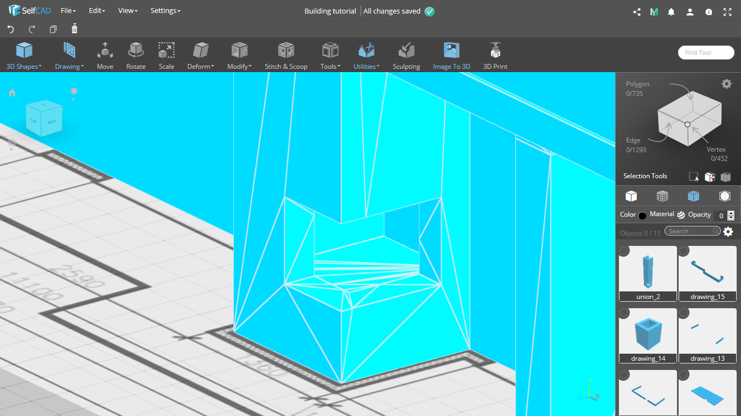Viewport: 741px width, 416px height.
Task: Select the Scale tool
Action: (167, 56)
